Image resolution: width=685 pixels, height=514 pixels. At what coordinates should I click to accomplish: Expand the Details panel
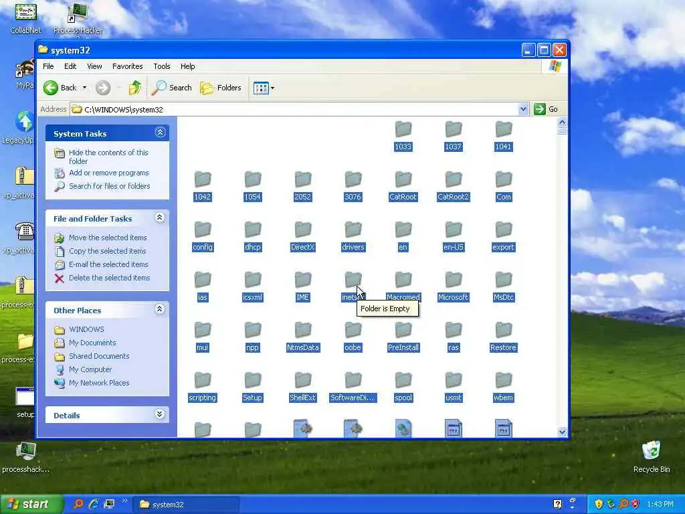click(x=160, y=414)
